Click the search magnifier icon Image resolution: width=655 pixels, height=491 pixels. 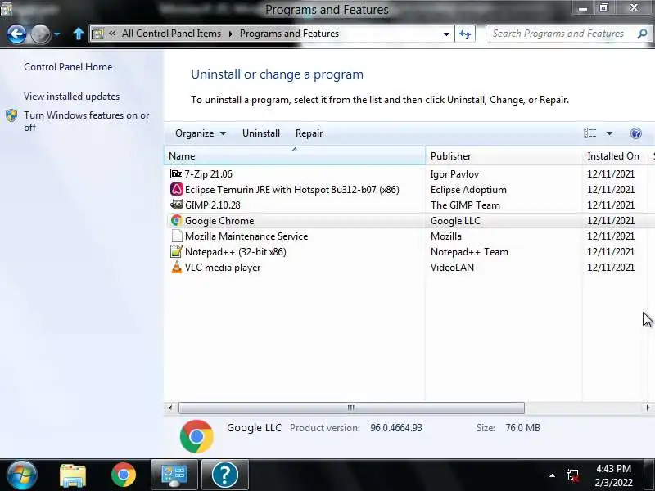pyautogui.click(x=642, y=34)
